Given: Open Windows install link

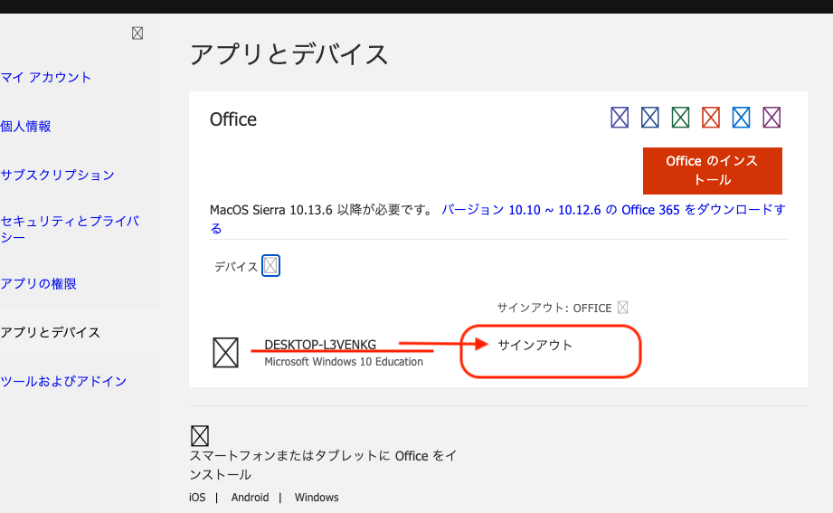Looking at the screenshot, I should [317, 498].
